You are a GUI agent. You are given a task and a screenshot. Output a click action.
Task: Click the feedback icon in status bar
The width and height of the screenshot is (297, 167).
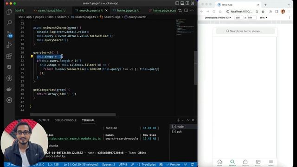(x=186, y=165)
